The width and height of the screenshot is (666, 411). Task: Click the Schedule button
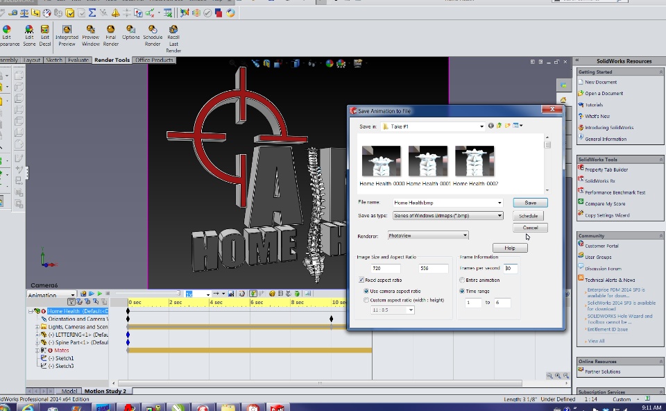click(528, 216)
